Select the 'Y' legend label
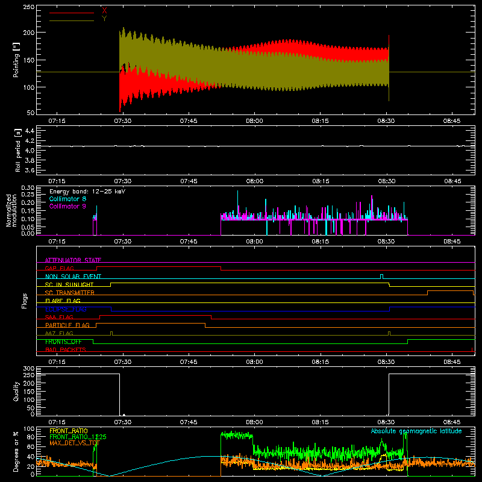Viewport: 482px width, 482px height. 104,19
